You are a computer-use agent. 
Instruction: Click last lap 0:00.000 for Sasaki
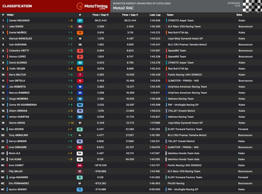click(x=155, y=189)
